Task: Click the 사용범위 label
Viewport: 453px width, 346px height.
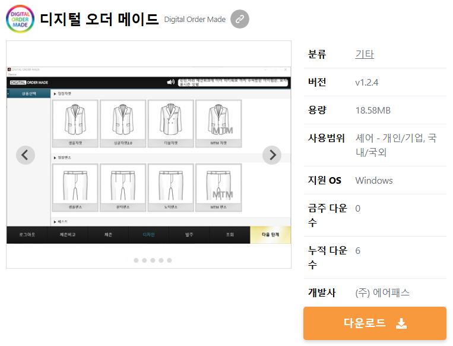Action: tap(326, 138)
